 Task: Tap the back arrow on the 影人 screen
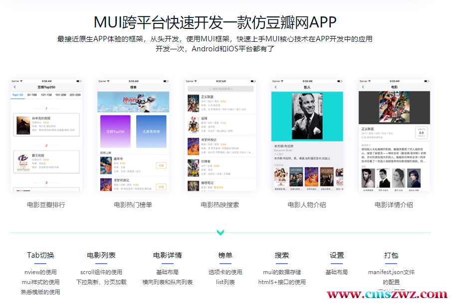click(275, 87)
